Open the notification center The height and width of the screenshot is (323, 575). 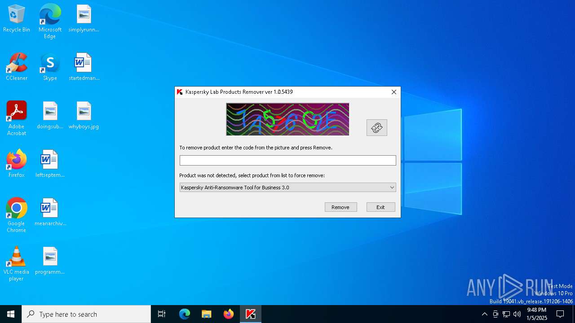coord(560,314)
